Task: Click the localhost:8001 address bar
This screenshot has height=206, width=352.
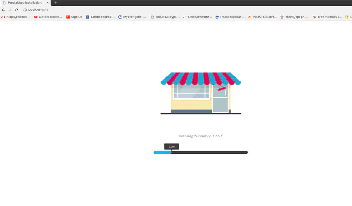Action: point(137,10)
